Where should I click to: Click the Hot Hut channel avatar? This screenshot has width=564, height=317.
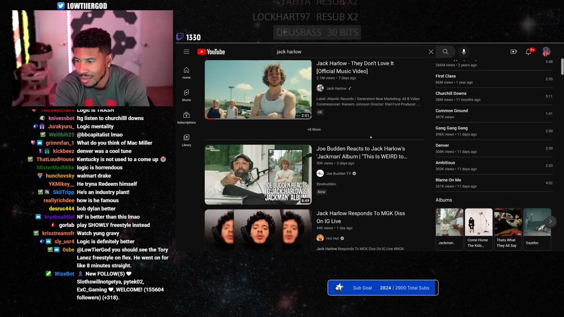click(x=320, y=238)
